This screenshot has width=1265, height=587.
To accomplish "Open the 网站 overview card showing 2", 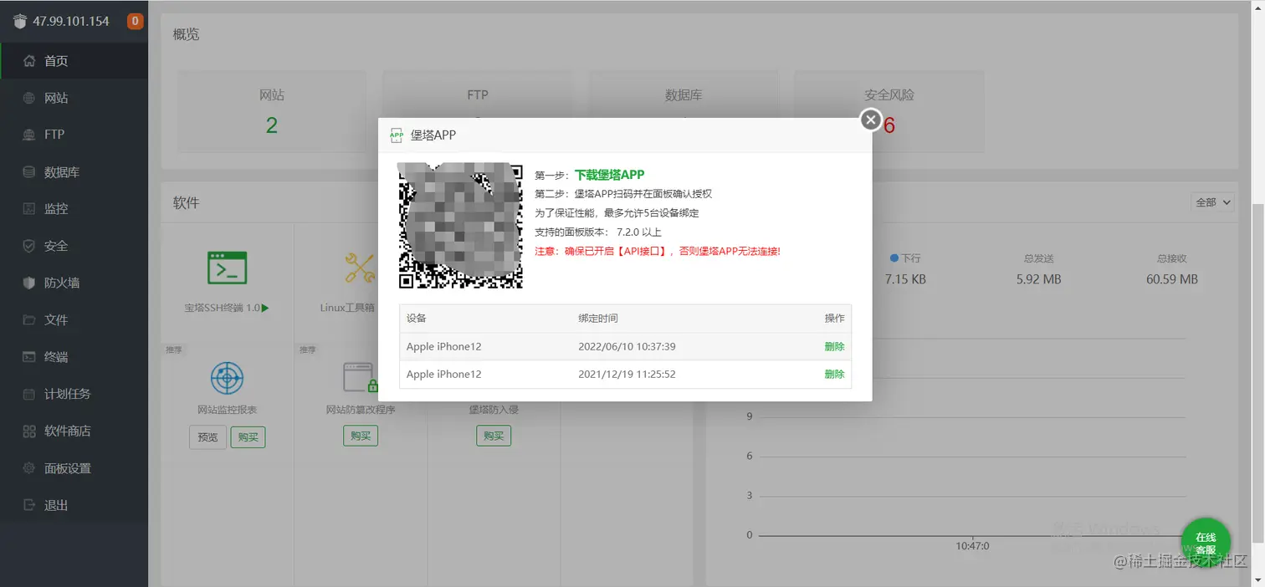I will coord(272,112).
